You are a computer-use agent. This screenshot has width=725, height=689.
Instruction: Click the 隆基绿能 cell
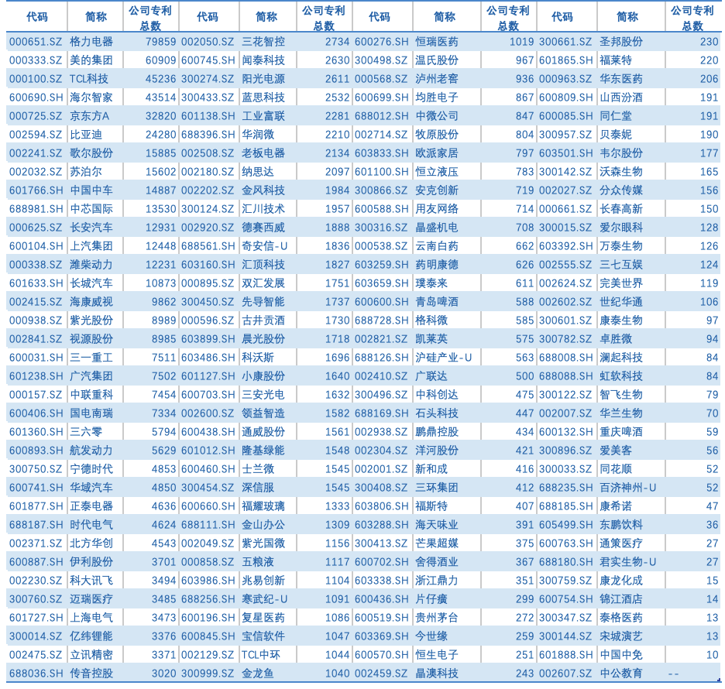point(263,450)
